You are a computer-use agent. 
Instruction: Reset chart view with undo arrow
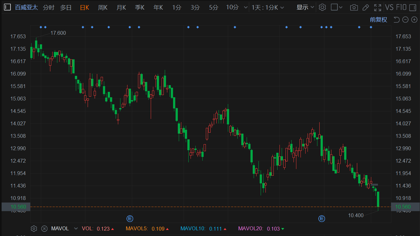(x=396, y=20)
